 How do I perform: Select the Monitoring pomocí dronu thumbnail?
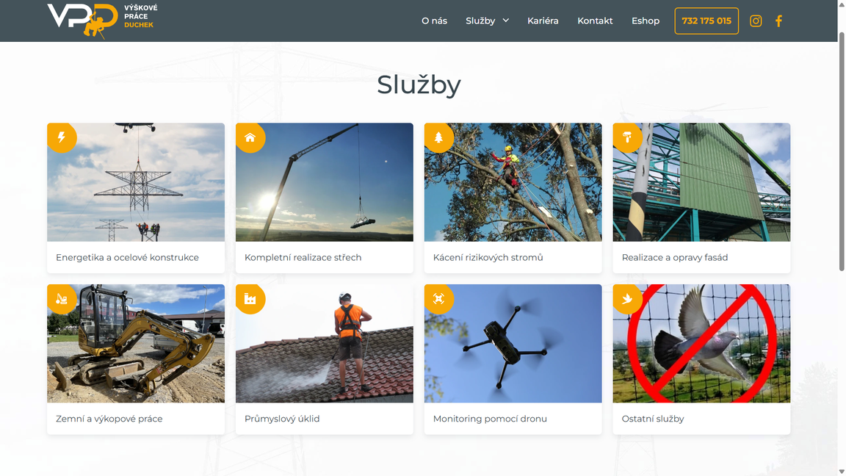click(513, 344)
